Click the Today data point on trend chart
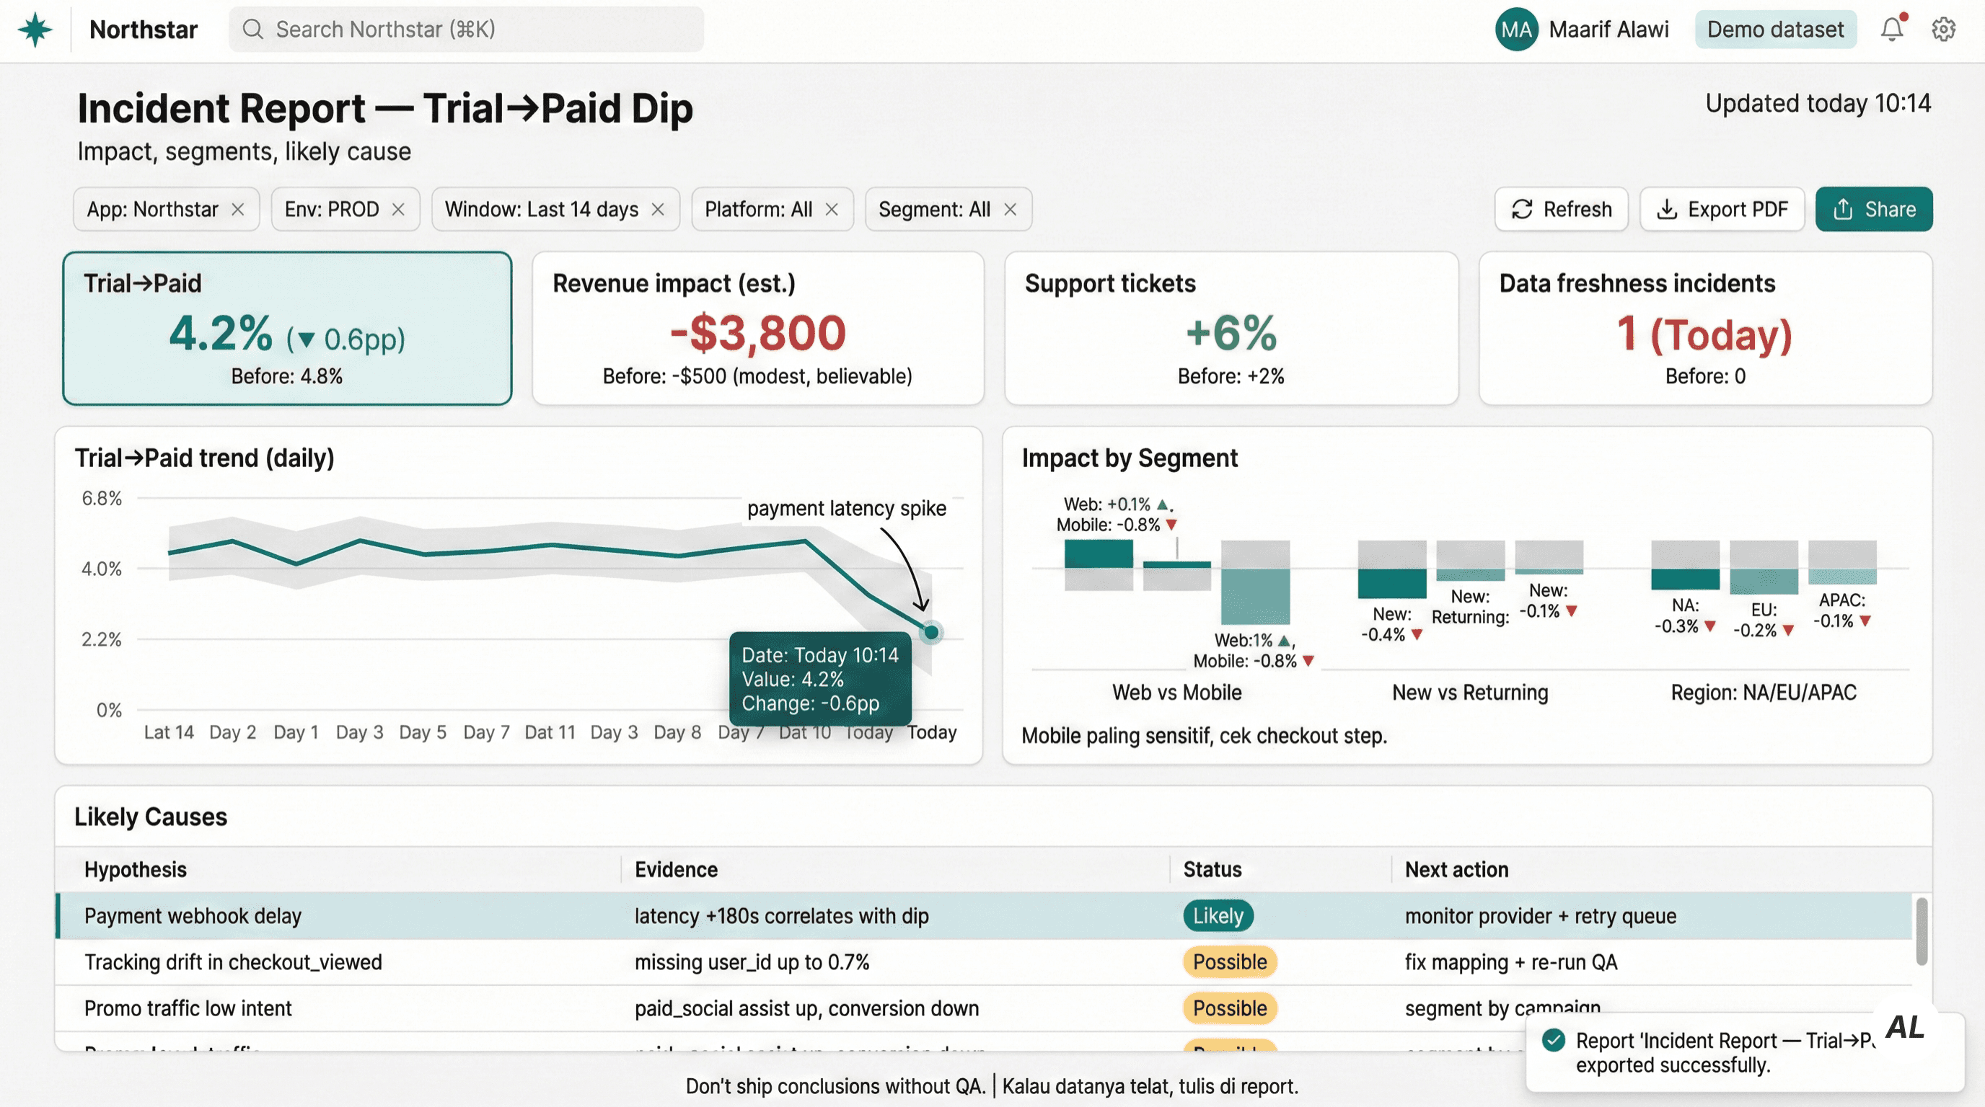1985x1107 pixels. pos(931,633)
